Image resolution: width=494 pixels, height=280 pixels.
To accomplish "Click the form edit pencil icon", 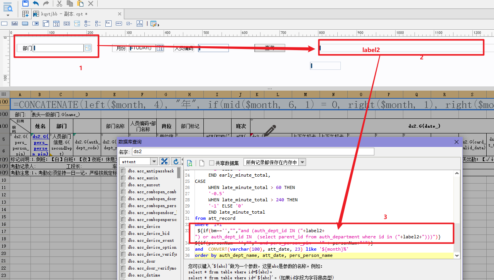I will point(153,24).
